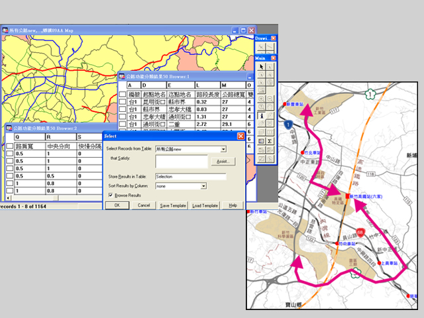Tick selection box of 編號 header row in Browser 1
The height and width of the screenshot is (318, 424).
tap(123, 94)
